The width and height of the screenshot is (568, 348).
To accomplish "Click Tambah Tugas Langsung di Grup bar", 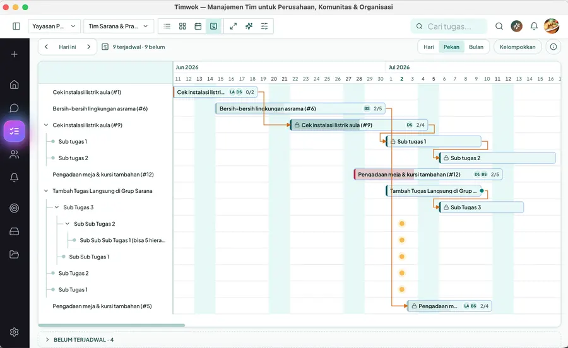I will (x=433, y=191).
